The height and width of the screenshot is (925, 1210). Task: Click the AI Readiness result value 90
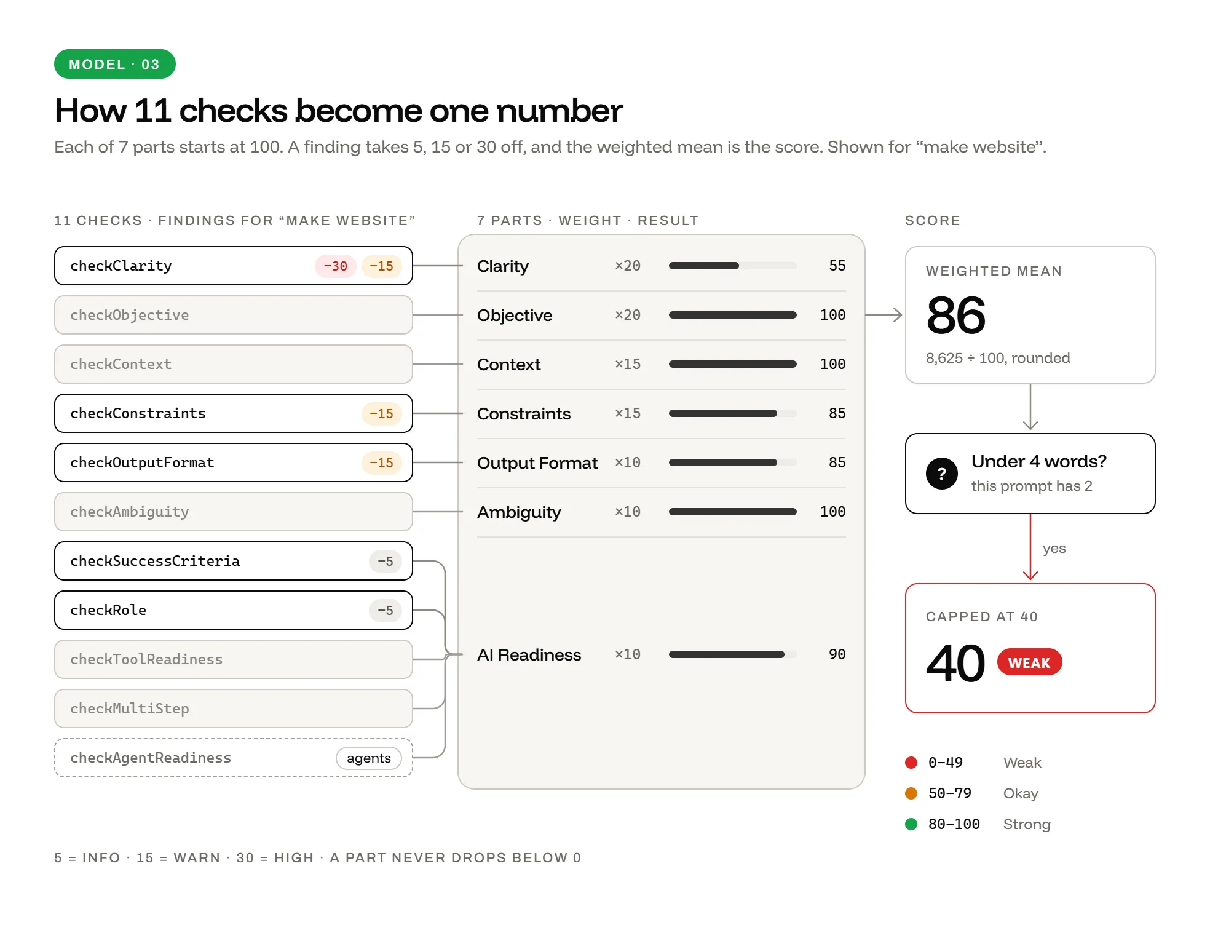[x=837, y=654]
